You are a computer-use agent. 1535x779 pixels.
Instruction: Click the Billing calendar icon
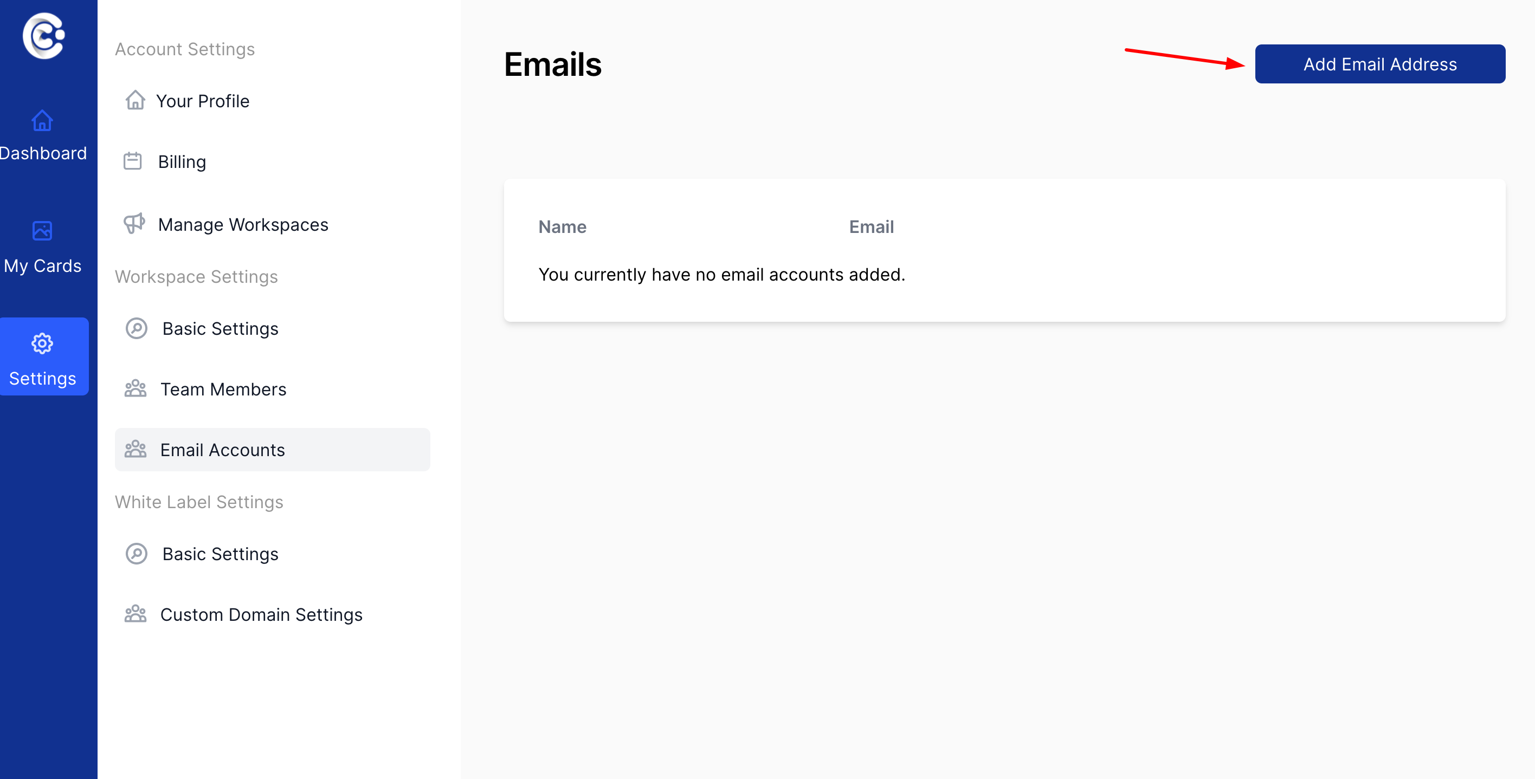click(132, 160)
